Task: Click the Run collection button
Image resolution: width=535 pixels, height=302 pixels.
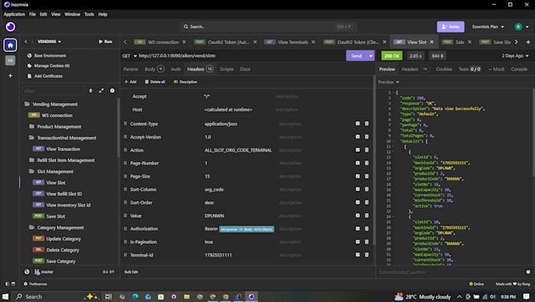Action: (x=105, y=42)
